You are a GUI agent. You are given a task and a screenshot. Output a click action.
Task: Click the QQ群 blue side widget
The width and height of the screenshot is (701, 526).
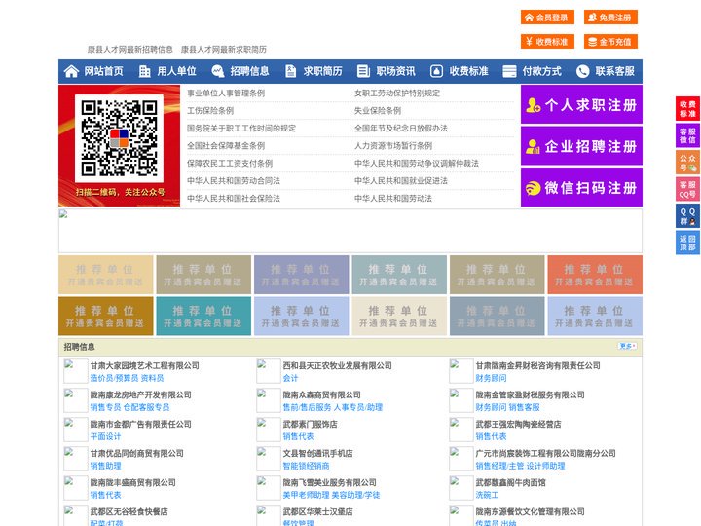coord(687,216)
